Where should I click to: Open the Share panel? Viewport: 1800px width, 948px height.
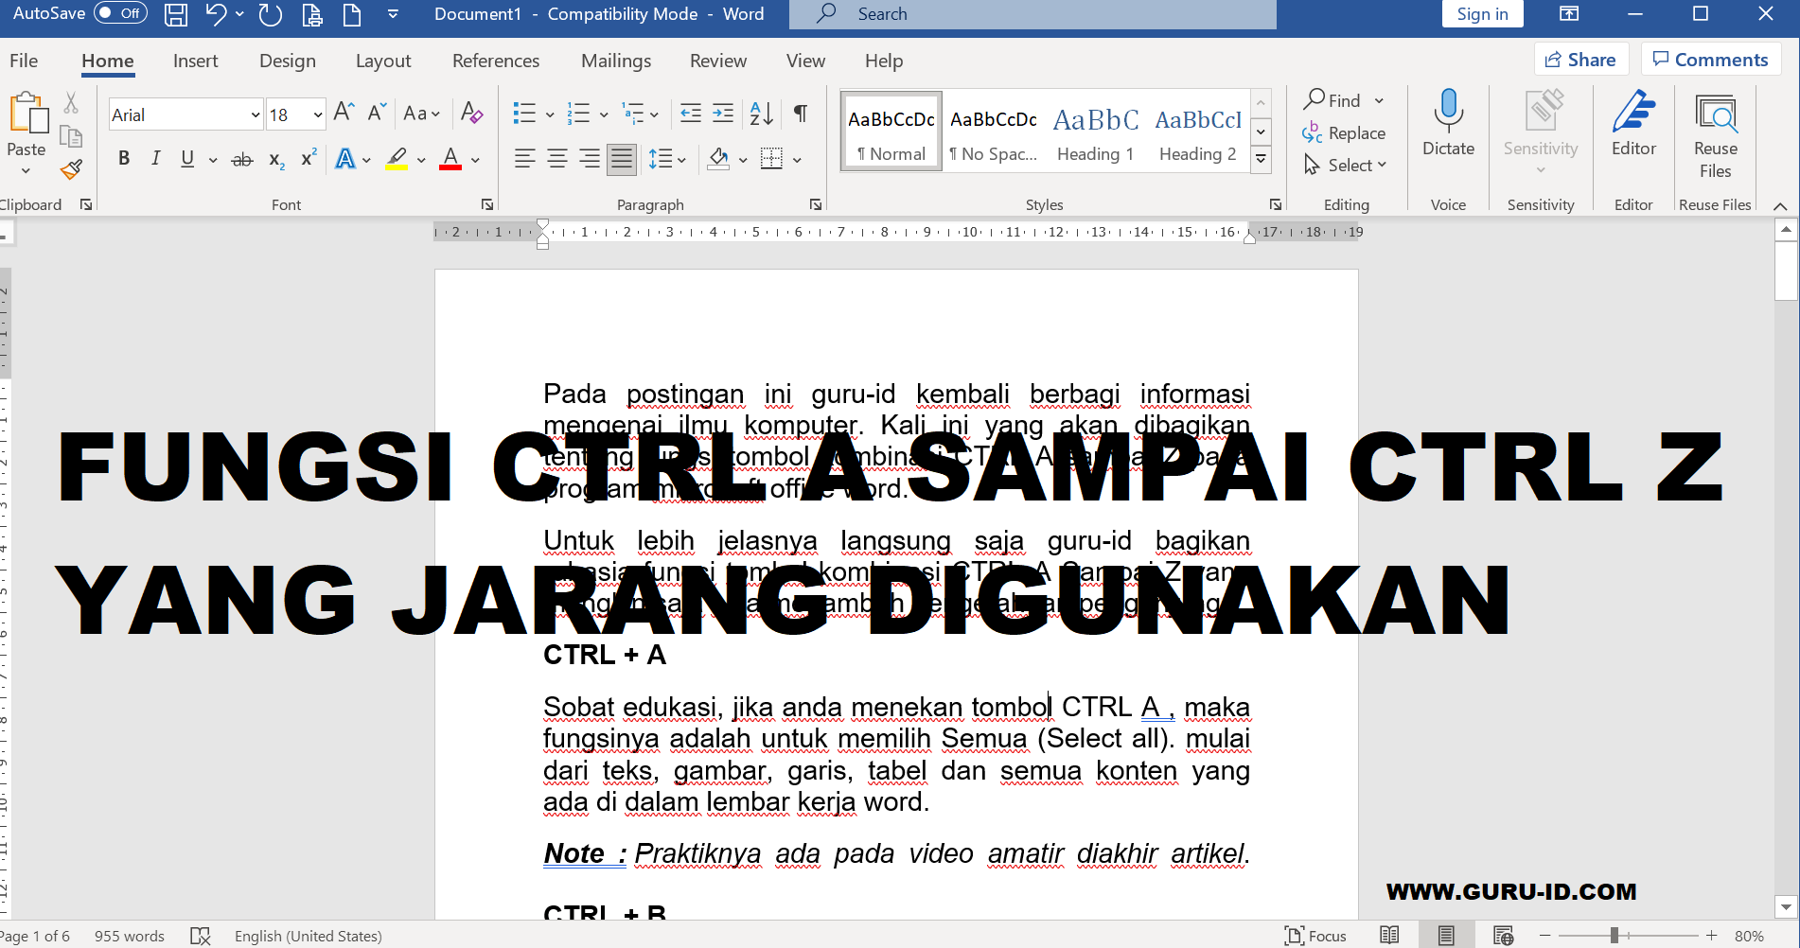pos(1580,58)
